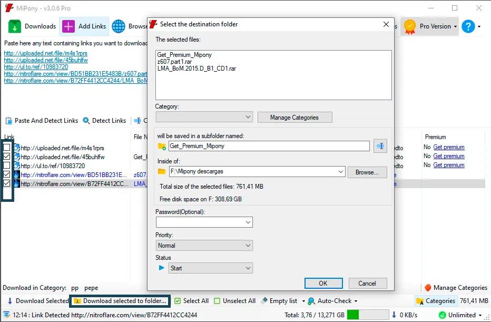Uncheck the nitroflare BD51BB231E row checkbox

point(6,174)
